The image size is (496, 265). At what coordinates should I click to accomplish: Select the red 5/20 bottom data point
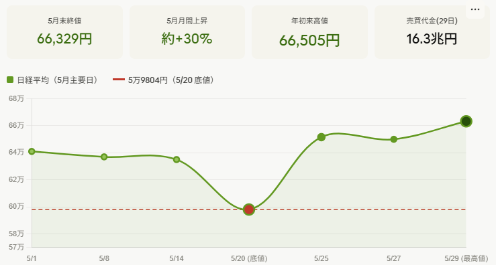tap(249, 209)
